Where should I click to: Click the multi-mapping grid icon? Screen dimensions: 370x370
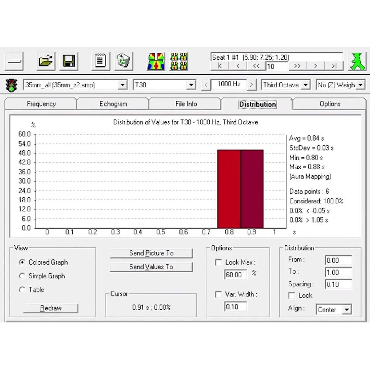(x=179, y=61)
